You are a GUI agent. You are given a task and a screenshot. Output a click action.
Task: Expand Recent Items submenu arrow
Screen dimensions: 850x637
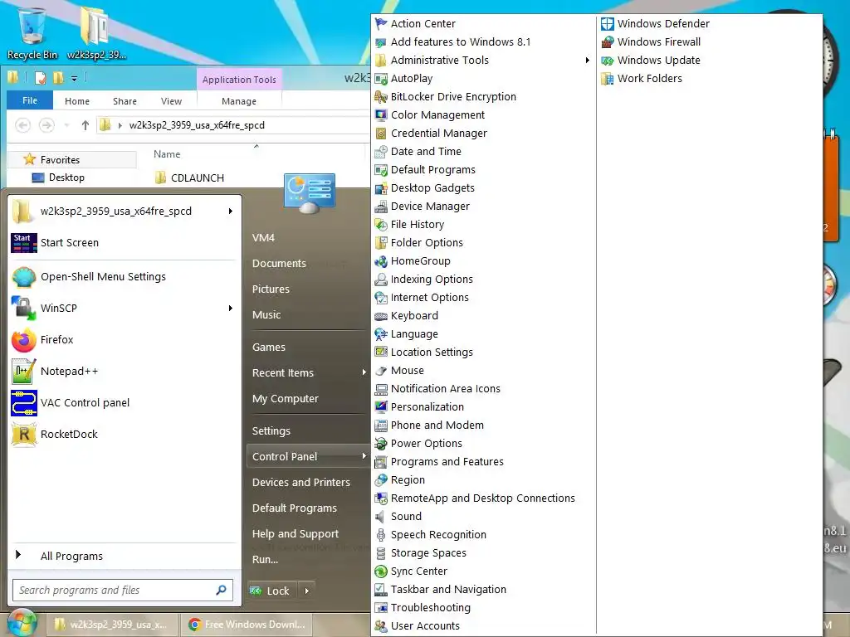tap(364, 372)
